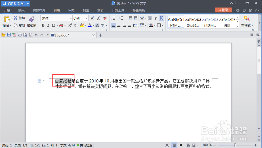Apply blue font color A swatch
Screen dimensions: 262x148
[90, 25]
